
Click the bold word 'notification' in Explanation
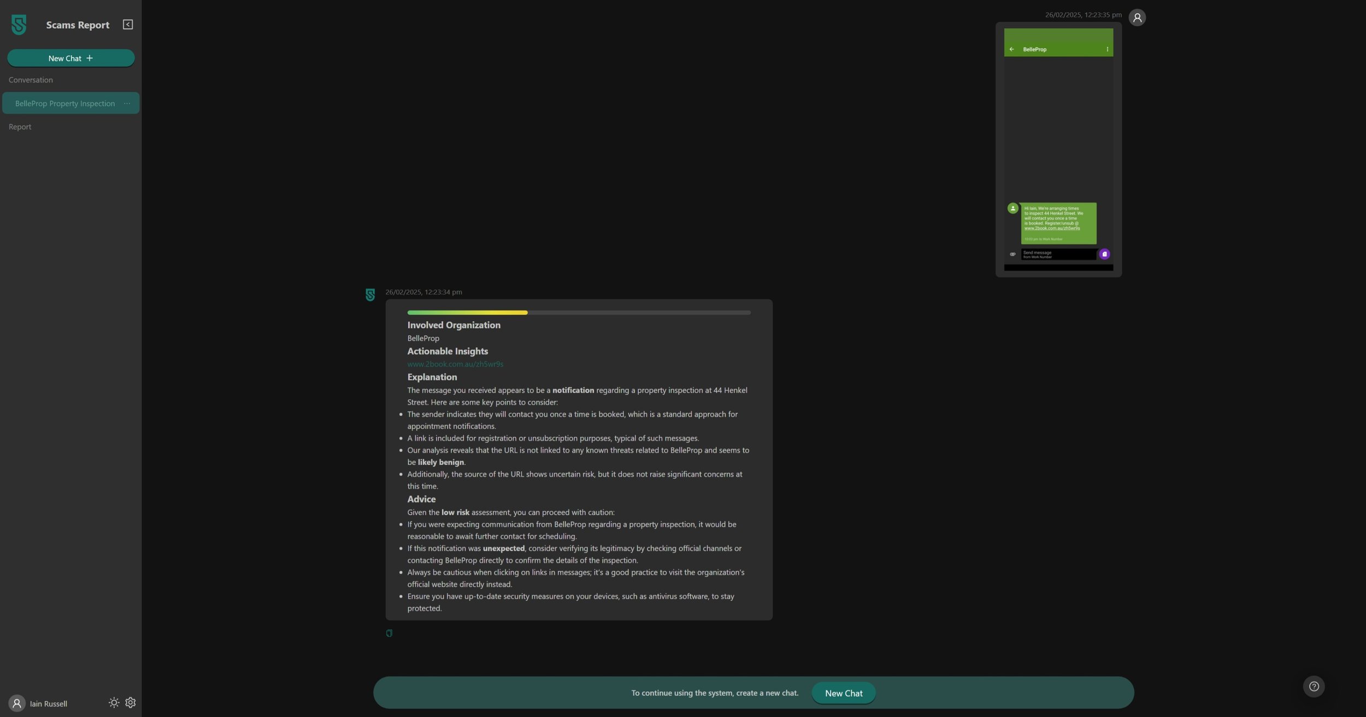[573, 390]
